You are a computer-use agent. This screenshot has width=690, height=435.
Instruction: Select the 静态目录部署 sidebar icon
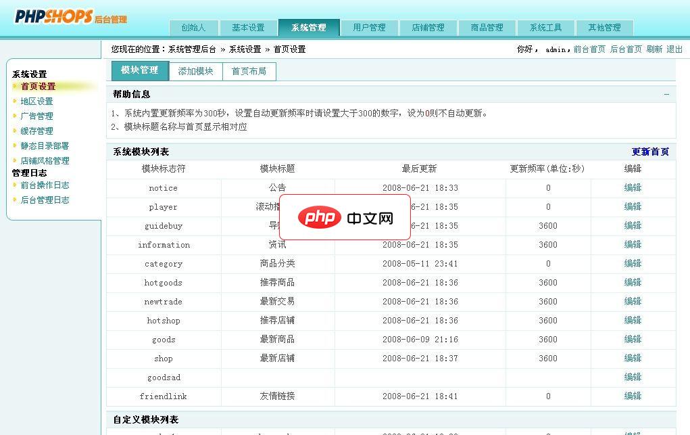15,145
